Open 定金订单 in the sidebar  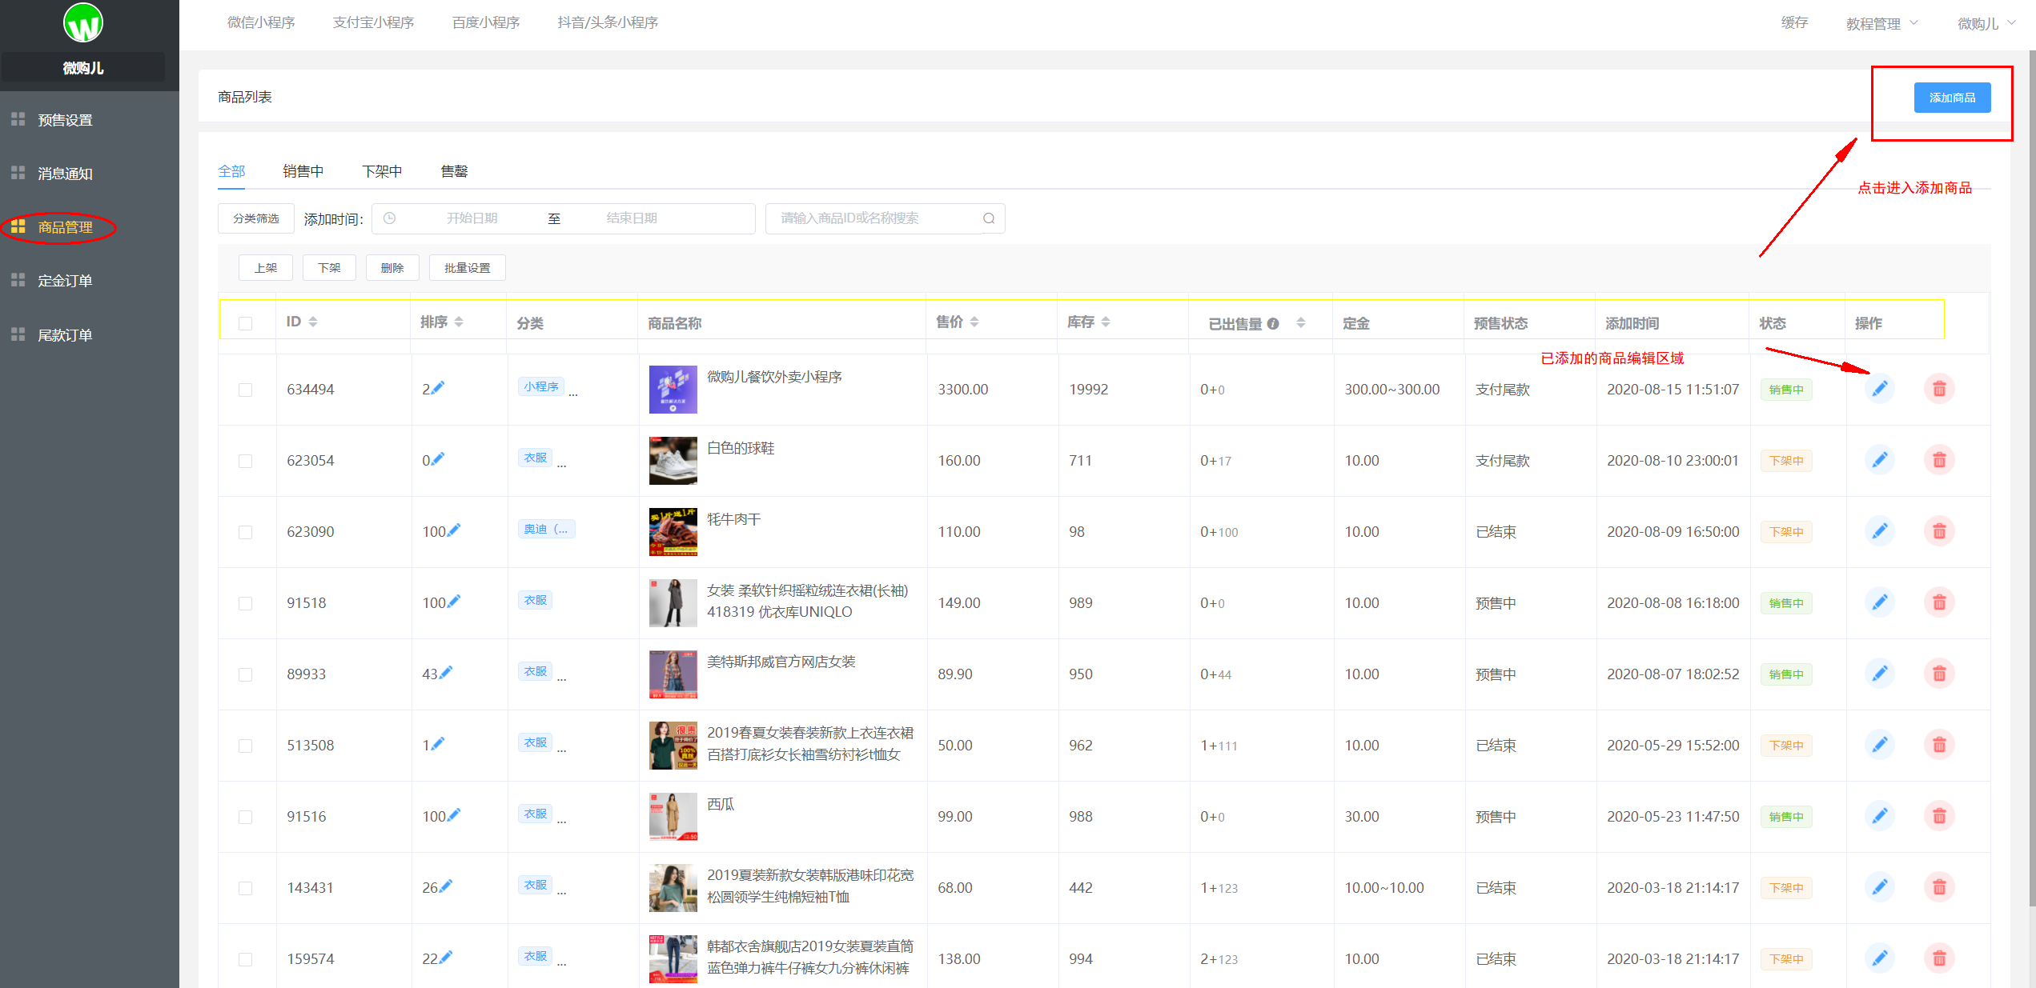[x=66, y=280]
